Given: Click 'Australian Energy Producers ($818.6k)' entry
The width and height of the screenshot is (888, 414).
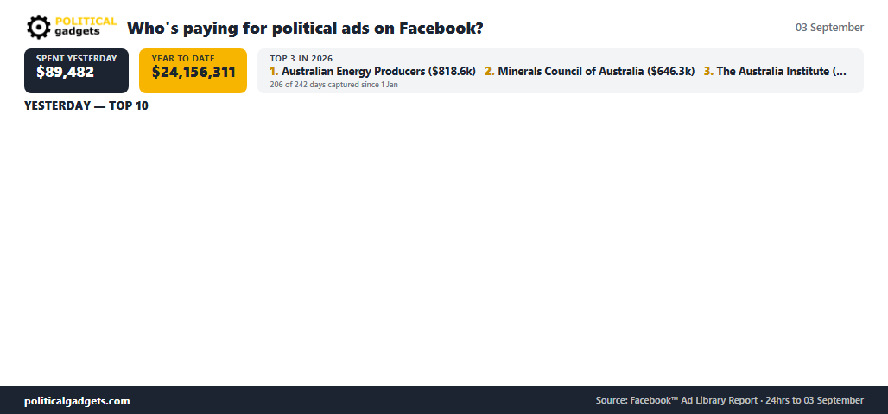Looking at the screenshot, I should click(x=372, y=72).
